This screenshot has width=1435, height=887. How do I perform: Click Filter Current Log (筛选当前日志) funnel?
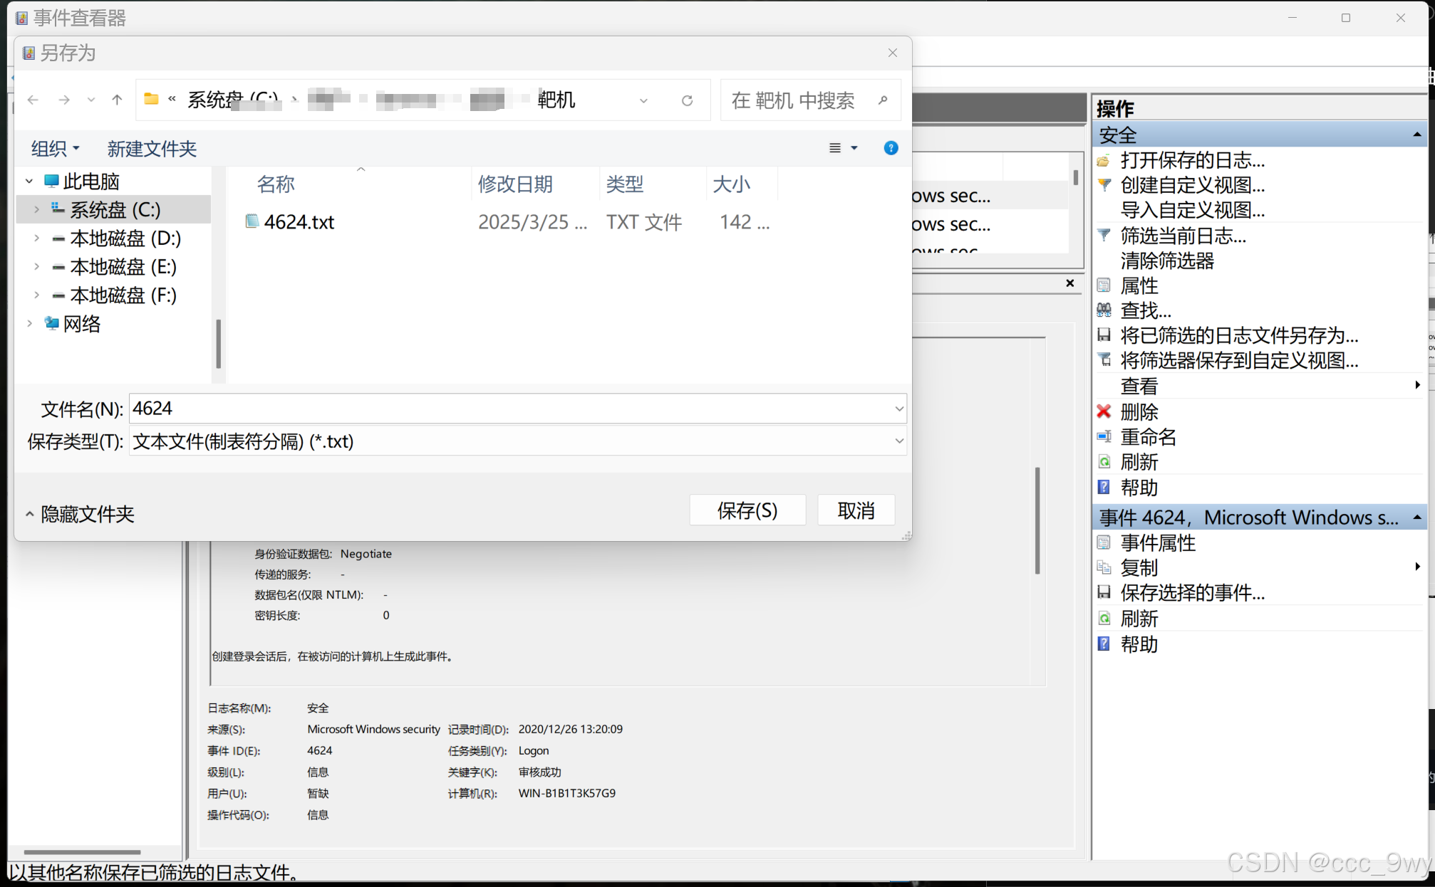[1183, 236]
